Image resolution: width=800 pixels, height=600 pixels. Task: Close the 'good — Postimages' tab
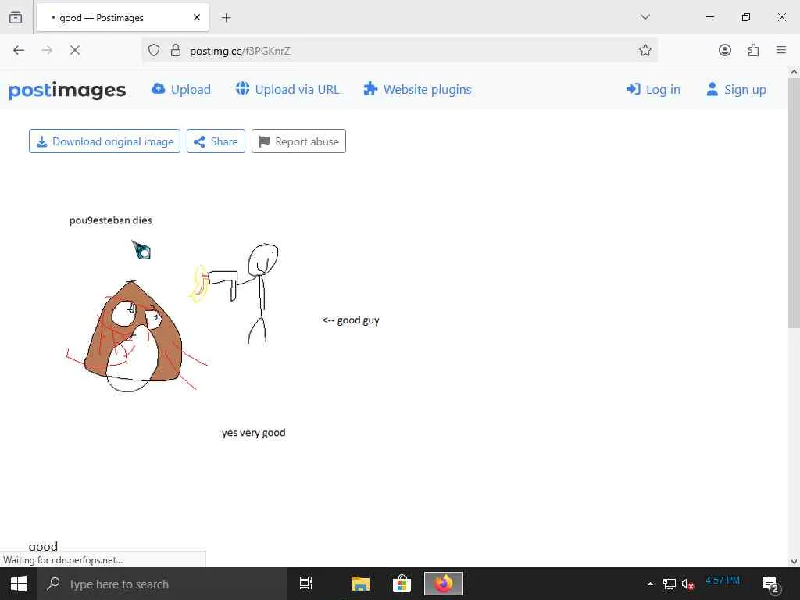coord(196,17)
